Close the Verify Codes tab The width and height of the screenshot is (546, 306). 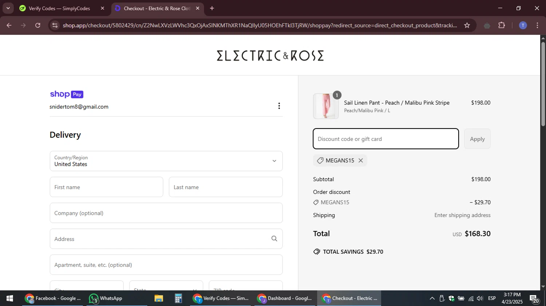[x=102, y=8]
